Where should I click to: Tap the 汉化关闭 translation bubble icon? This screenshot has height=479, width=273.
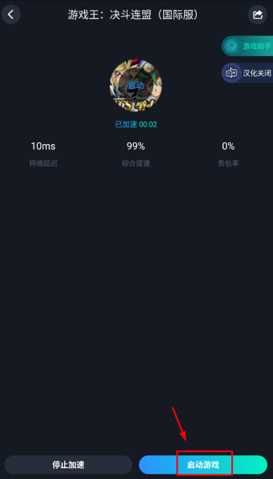pos(231,73)
